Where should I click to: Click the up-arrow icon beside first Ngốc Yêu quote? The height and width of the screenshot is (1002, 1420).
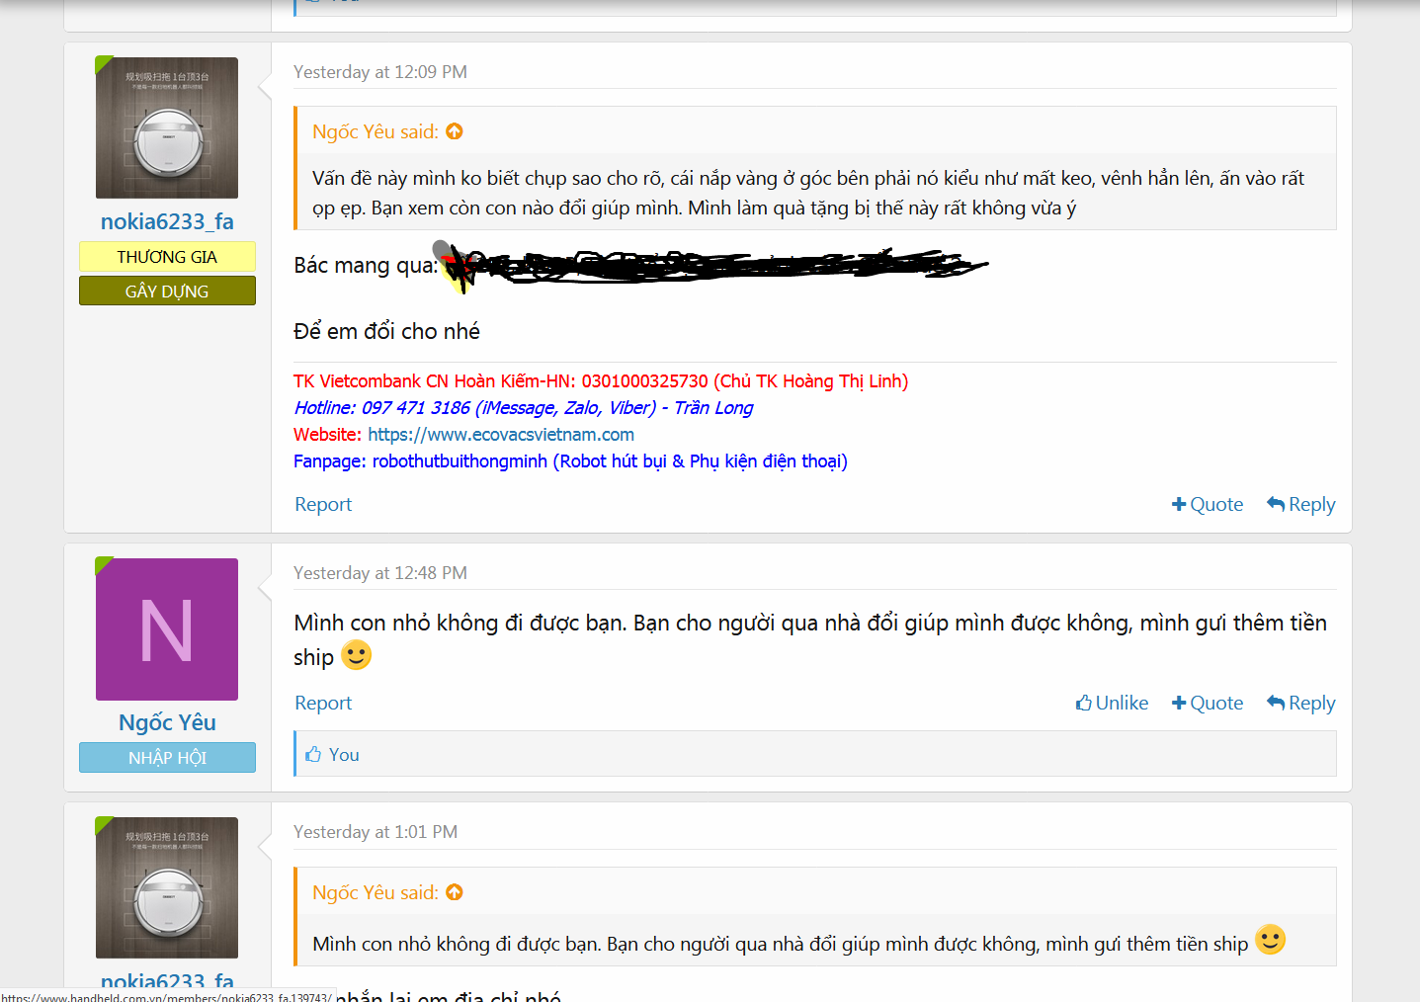point(455,131)
